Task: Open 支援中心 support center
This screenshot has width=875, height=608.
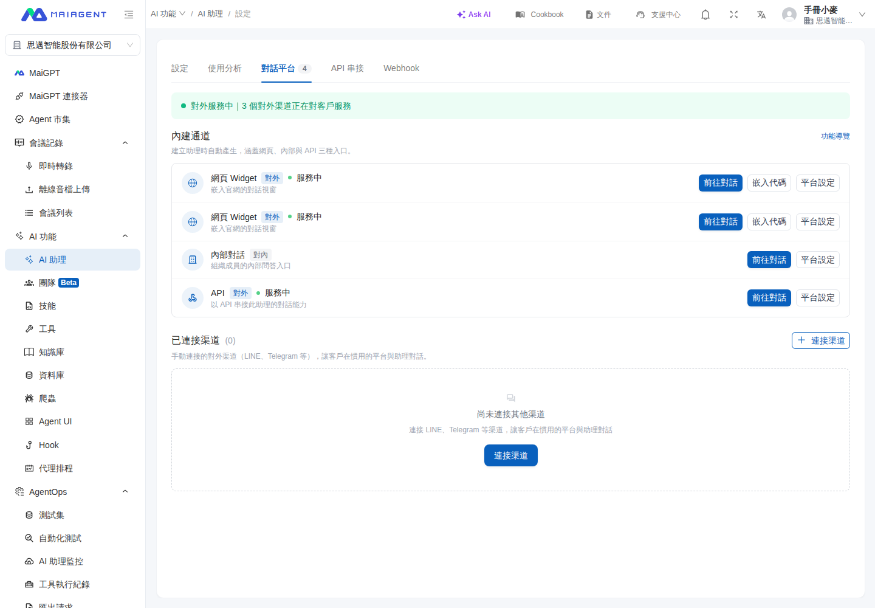Action: (658, 15)
